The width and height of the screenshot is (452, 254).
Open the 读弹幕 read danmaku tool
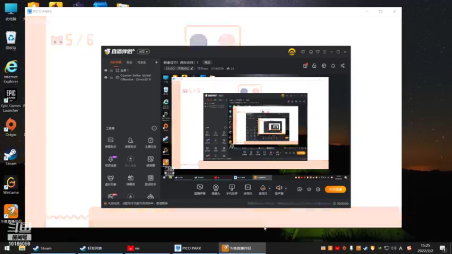click(x=150, y=161)
